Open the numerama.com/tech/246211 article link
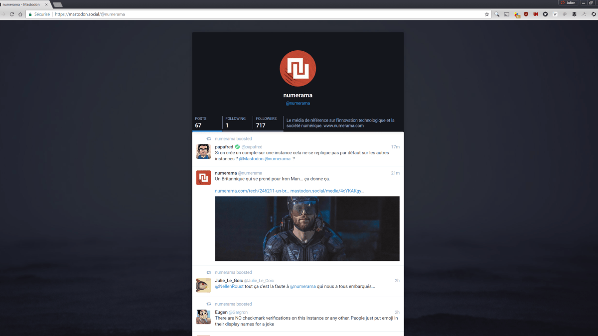598x336 pixels. point(252,191)
